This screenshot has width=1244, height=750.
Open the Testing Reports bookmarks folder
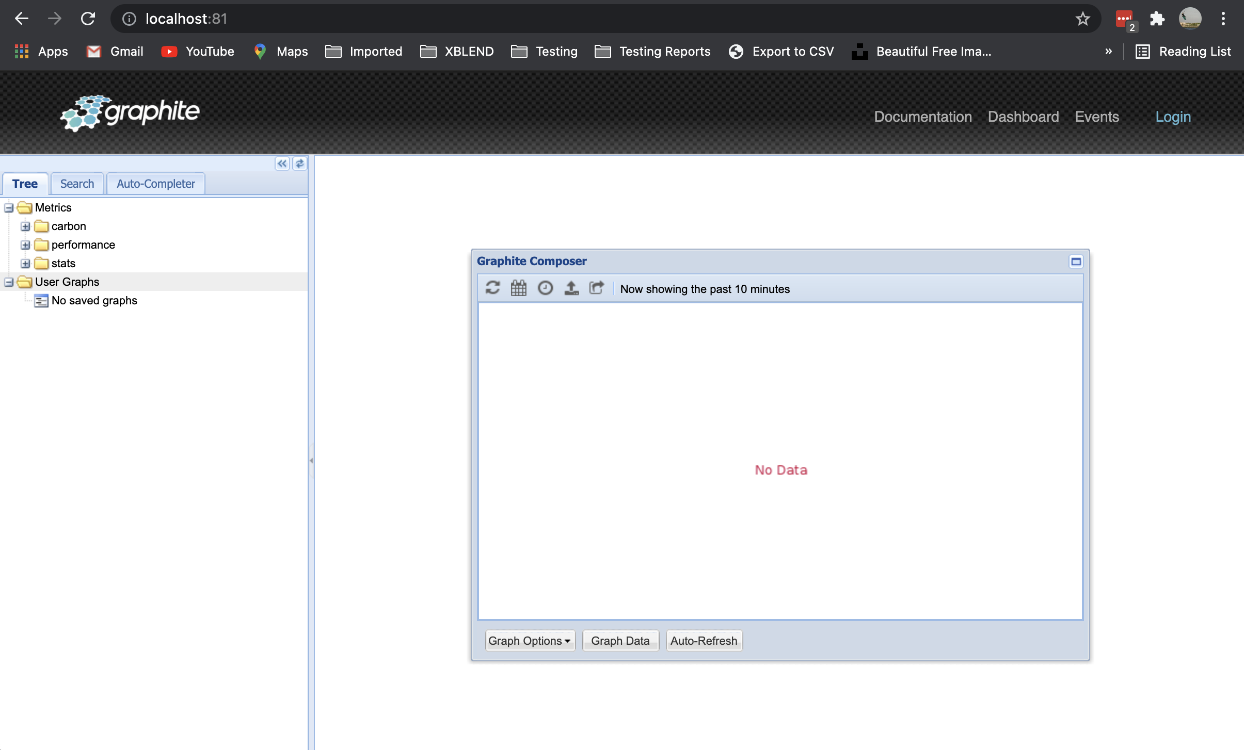[x=653, y=52]
